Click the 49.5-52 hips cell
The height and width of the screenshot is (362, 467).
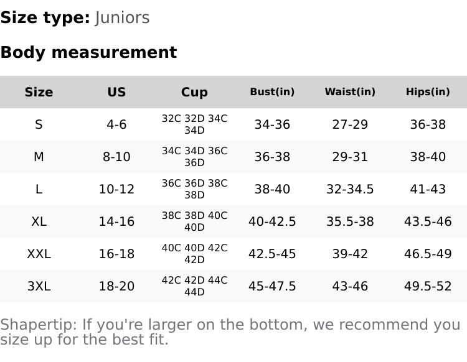[x=428, y=286]
